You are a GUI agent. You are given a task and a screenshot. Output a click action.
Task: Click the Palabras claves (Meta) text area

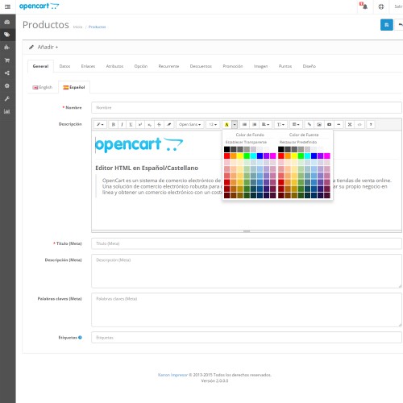tap(247, 310)
